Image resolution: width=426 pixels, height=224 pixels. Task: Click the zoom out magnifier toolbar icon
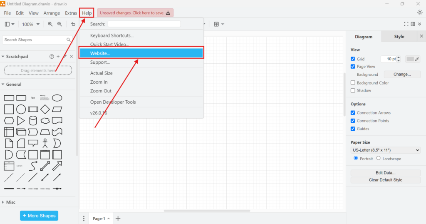(59, 24)
